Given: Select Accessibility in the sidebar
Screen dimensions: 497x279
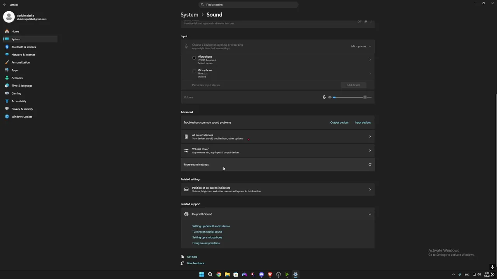Looking at the screenshot, I should pos(19,101).
